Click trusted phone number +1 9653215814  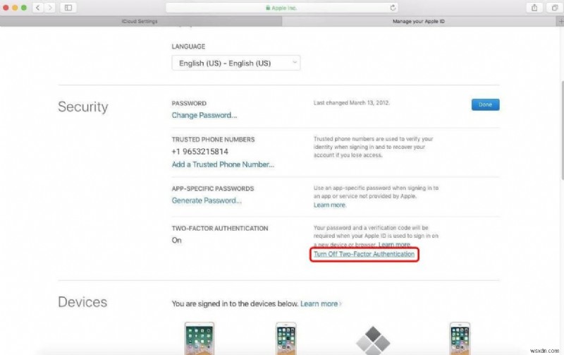coord(200,152)
